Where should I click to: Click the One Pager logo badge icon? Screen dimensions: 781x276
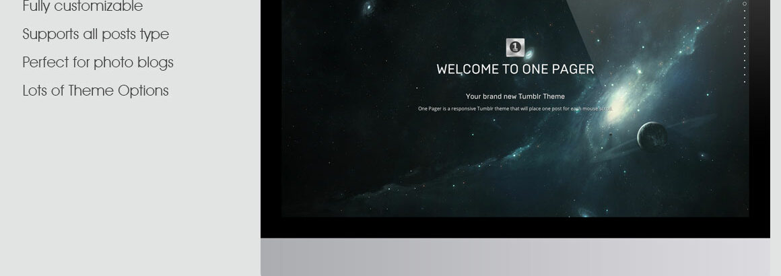click(x=515, y=47)
